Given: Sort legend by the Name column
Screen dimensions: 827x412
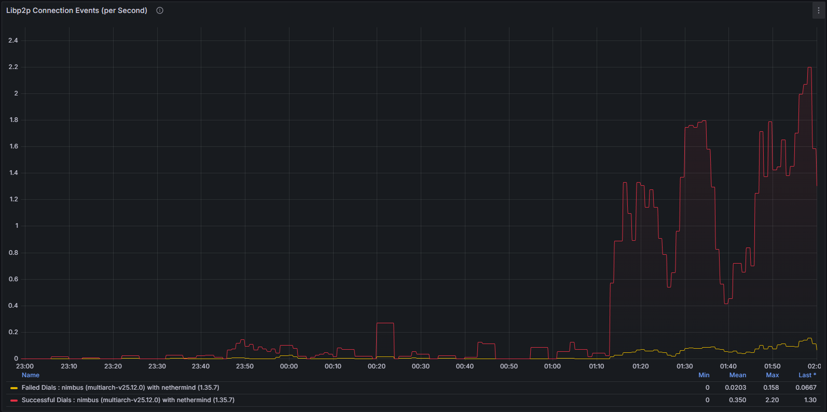Looking at the screenshot, I should point(31,375).
